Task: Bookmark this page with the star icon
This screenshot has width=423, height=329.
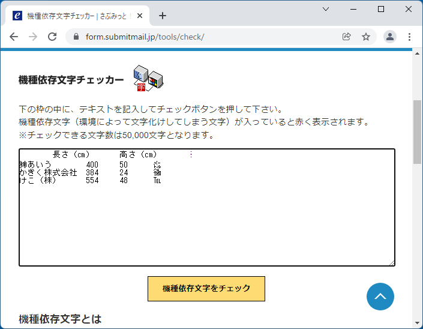Action: (x=366, y=37)
